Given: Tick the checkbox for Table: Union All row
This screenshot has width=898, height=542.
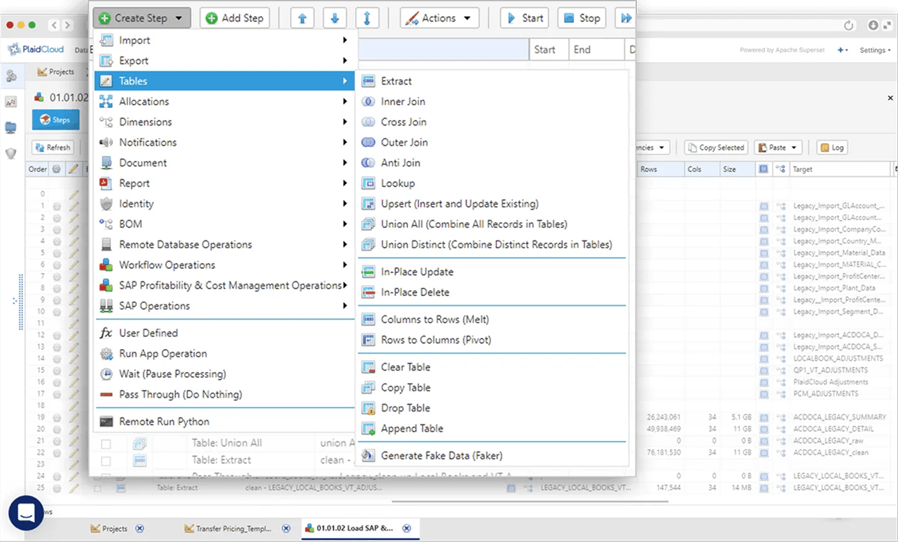Looking at the screenshot, I should (106, 443).
